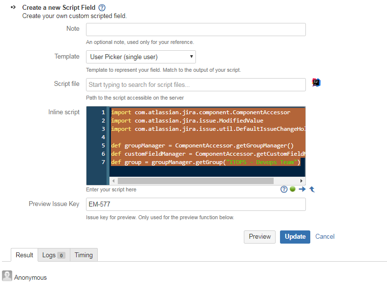This screenshot has height=289, width=387.
Task: Click the Cancel link
Action: point(325,237)
